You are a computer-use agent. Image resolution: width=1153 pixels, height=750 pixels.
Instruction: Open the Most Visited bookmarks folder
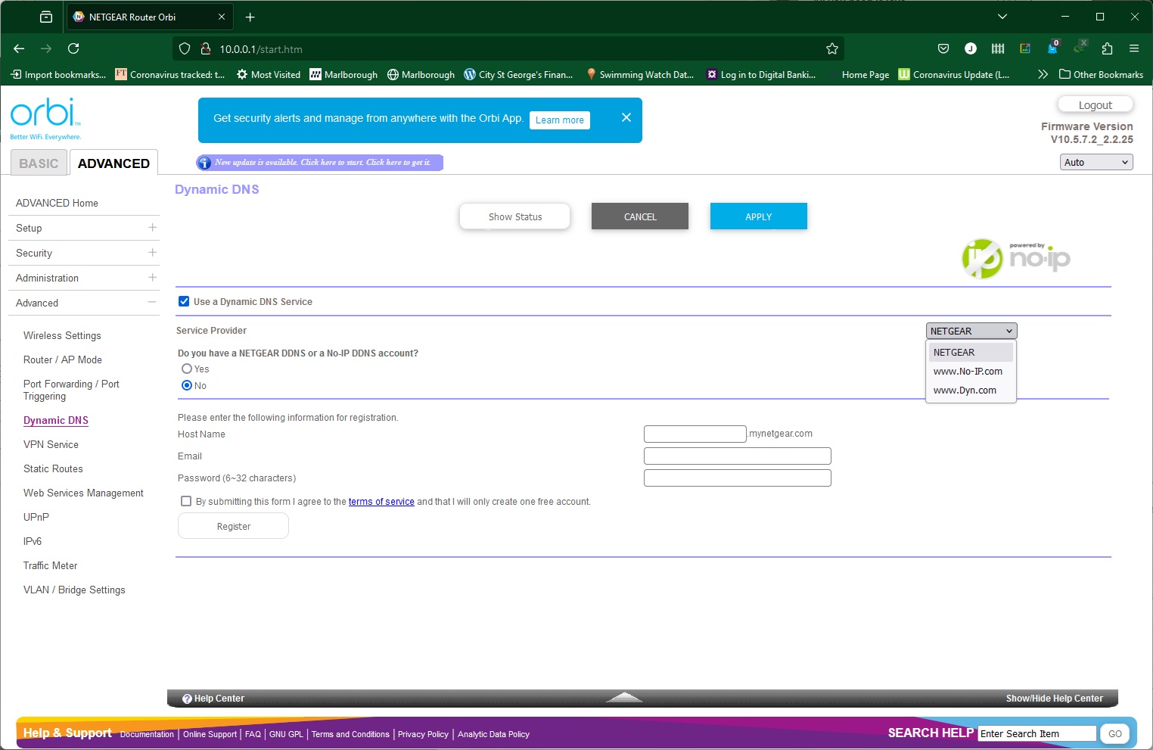pos(269,74)
